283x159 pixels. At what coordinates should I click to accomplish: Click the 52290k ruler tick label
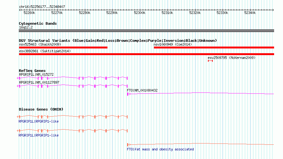[x=112, y=13]
